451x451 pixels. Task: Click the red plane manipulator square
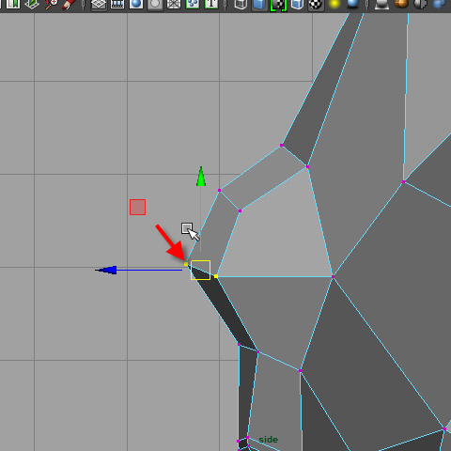tap(137, 207)
